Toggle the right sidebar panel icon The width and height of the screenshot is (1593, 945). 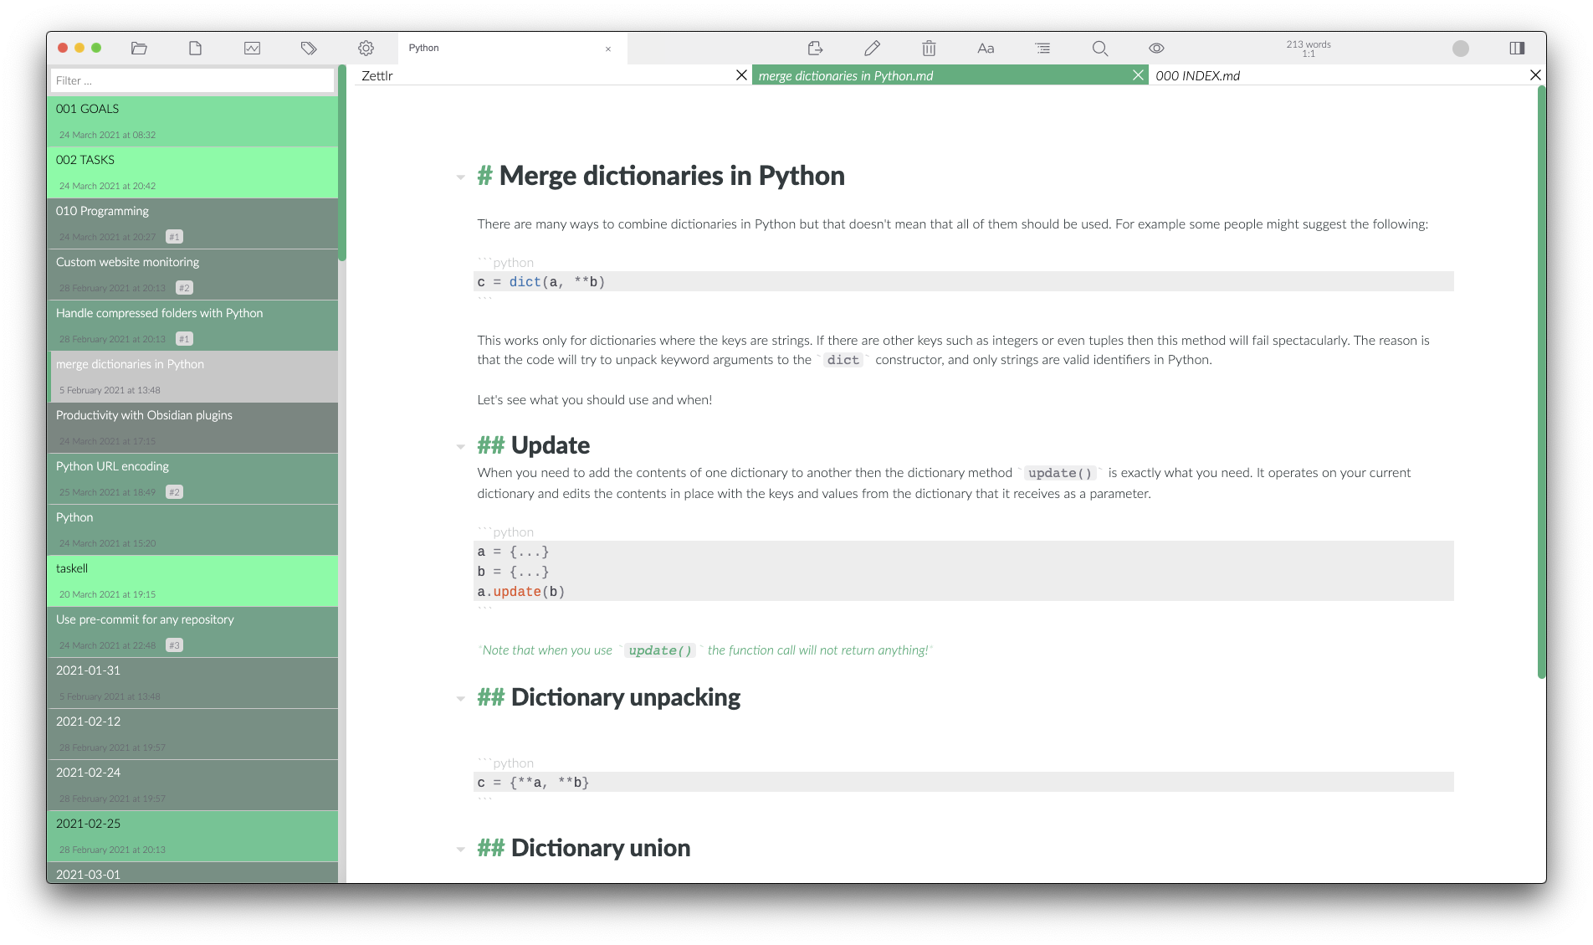coord(1517,49)
